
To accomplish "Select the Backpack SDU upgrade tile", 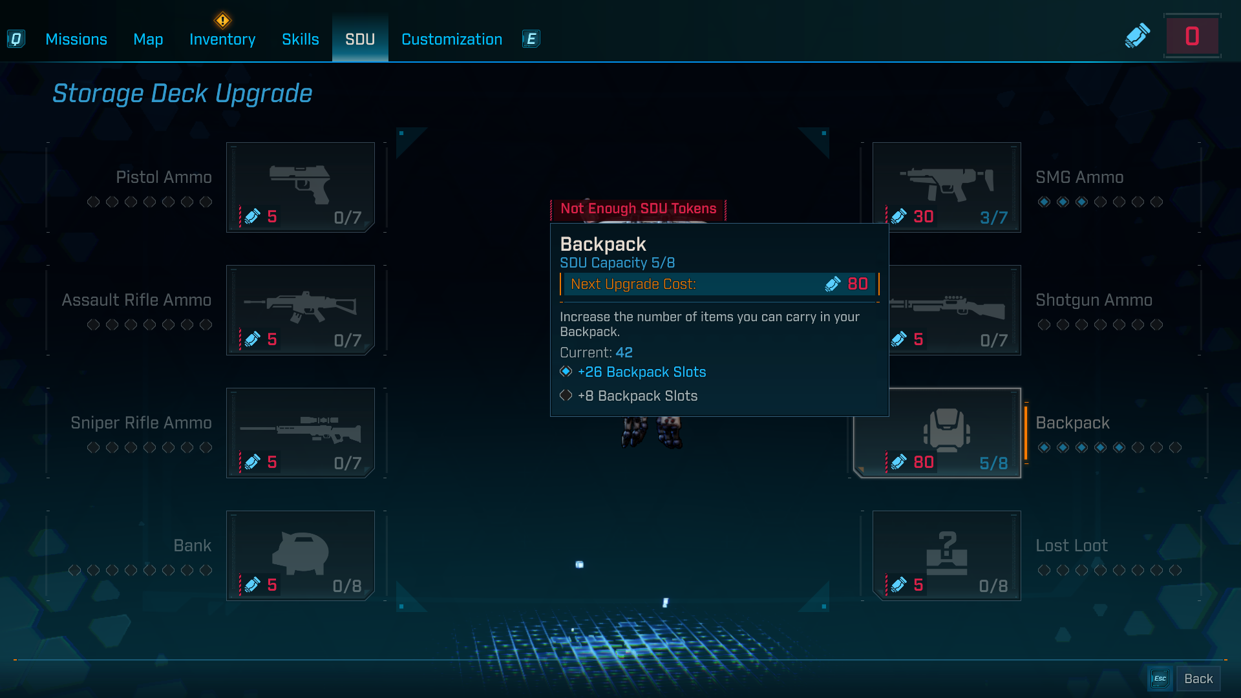I will point(937,433).
